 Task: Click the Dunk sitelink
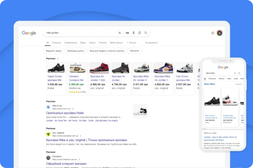(91, 120)
